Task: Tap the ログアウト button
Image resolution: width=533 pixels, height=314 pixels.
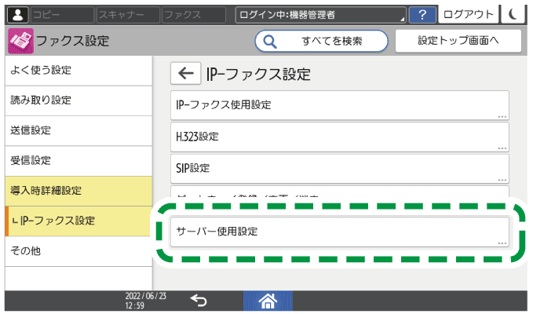Action: [469, 14]
